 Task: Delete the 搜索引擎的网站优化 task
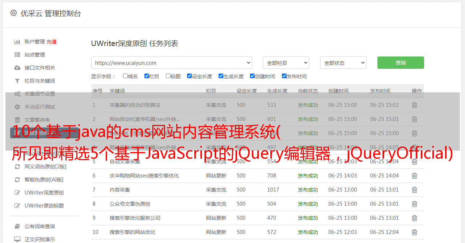coord(414,232)
